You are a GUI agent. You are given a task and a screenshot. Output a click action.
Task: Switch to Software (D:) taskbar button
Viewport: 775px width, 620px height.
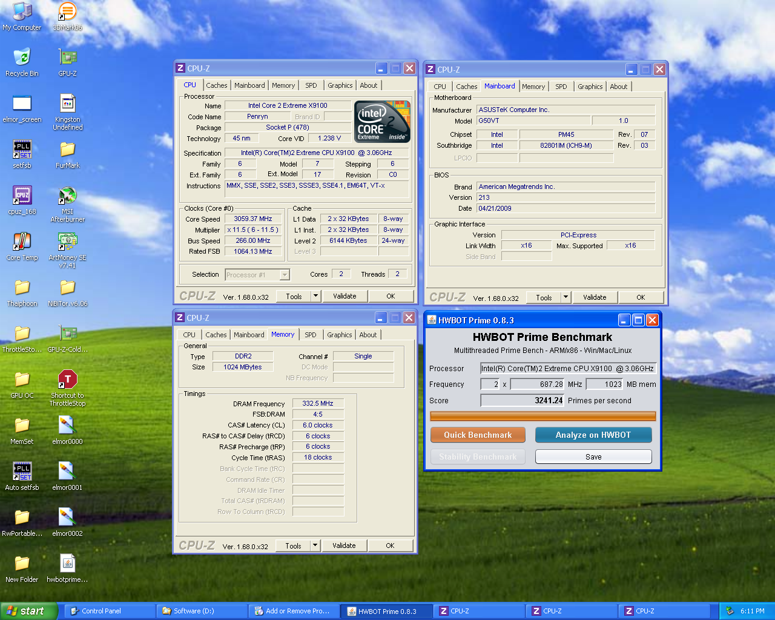202,611
